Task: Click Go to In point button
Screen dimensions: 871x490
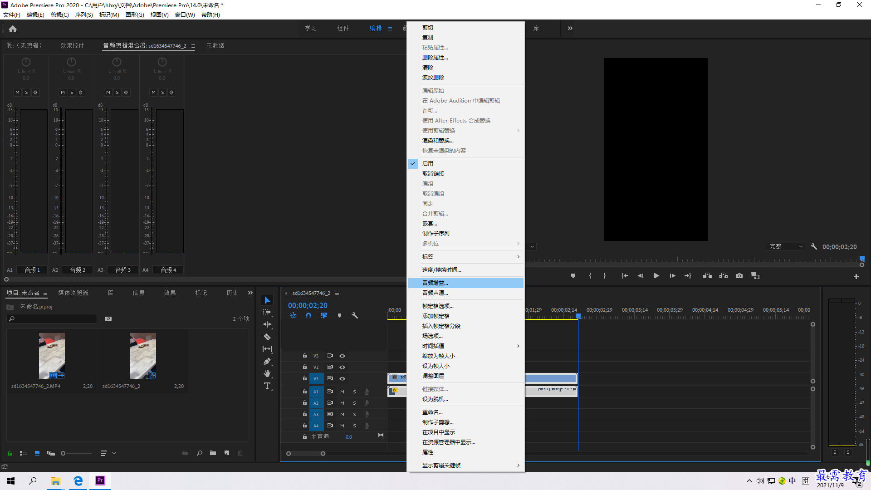Action: [625, 276]
